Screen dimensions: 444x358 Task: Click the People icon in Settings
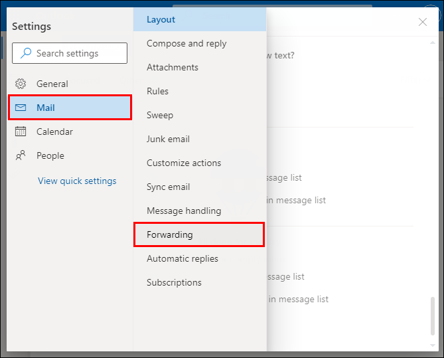tap(21, 155)
